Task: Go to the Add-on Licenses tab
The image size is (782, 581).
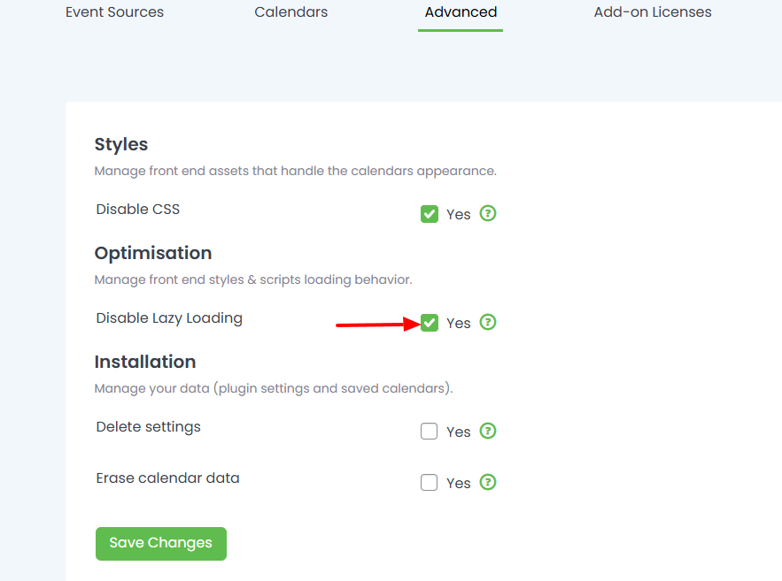Action: pyautogui.click(x=653, y=12)
